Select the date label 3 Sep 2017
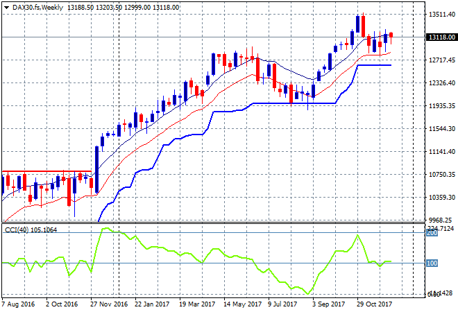This screenshot has height=312, width=458. [x=329, y=304]
